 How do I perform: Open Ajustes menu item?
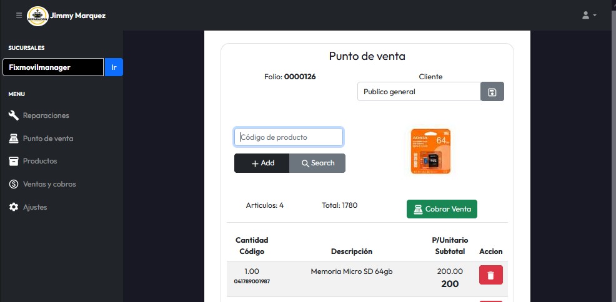point(35,207)
